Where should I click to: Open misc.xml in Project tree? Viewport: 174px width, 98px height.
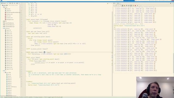[x=8, y=16]
